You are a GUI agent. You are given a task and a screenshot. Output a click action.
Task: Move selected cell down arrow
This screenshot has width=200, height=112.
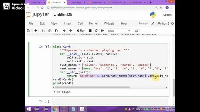pos(71,31)
